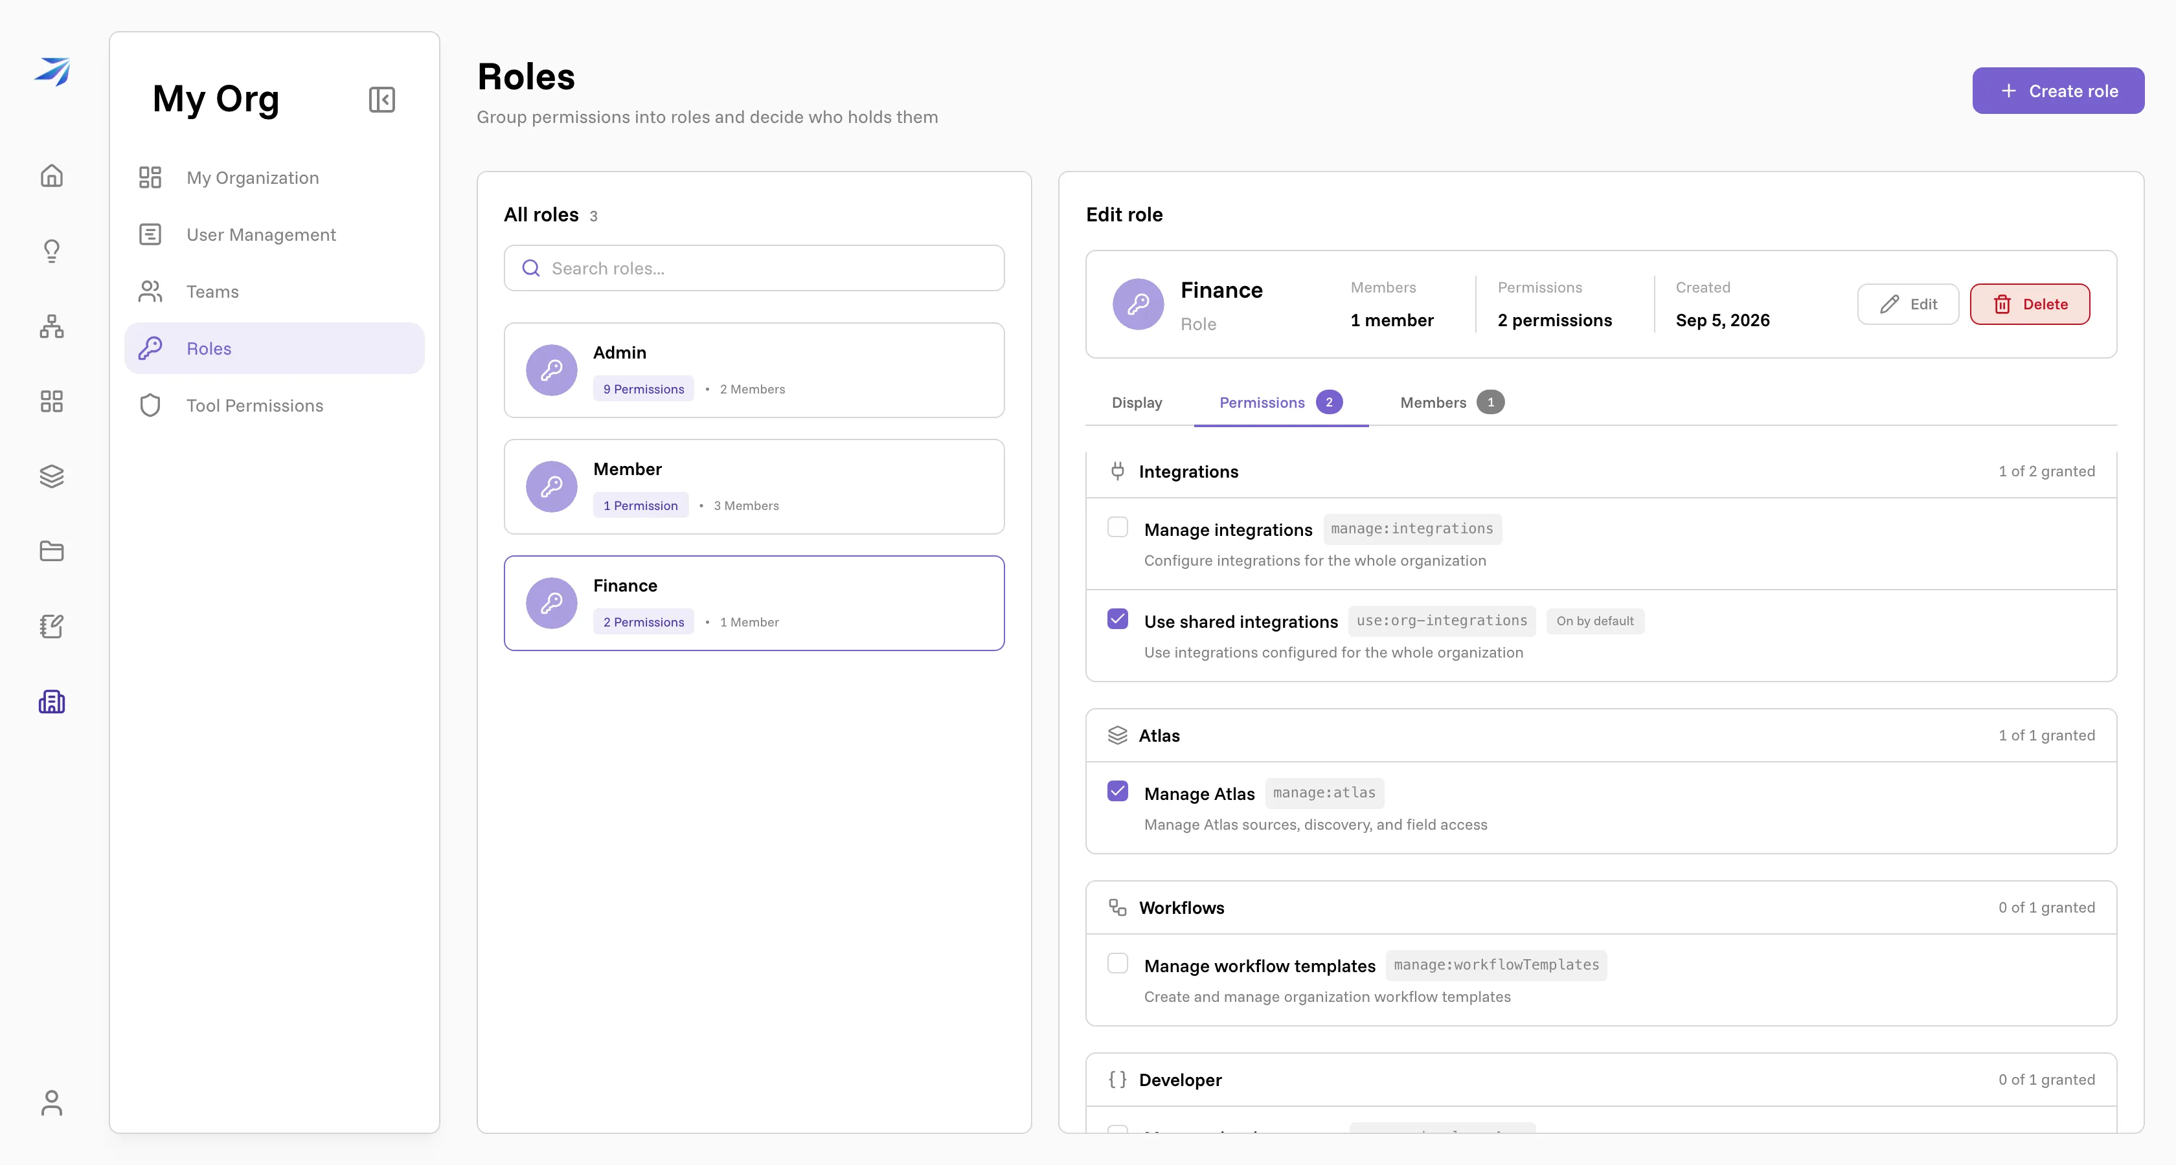Open the layers stack icon in rail
Screen dimensions: 2176x1165
(x=52, y=476)
